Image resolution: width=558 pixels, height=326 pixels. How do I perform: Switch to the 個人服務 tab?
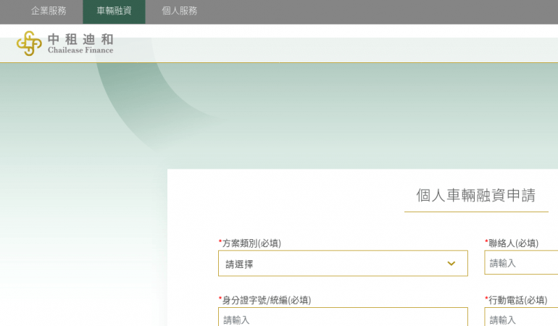(180, 11)
